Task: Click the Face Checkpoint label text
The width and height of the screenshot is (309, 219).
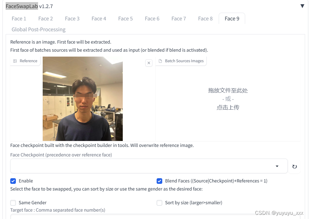Action: click(61, 155)
